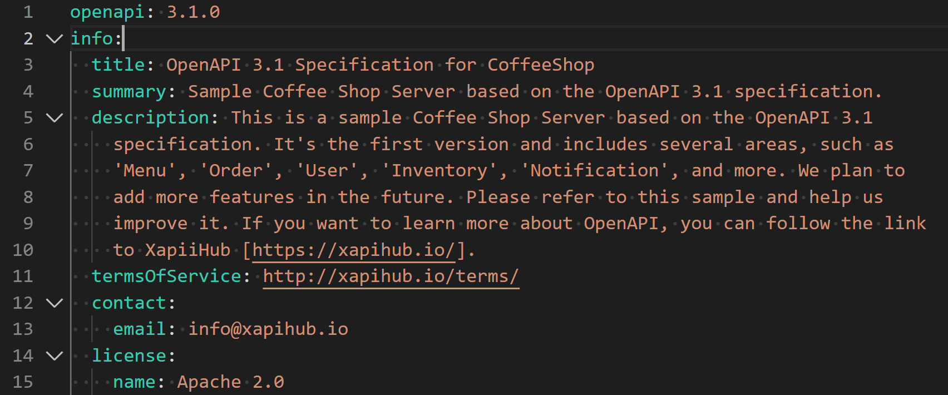
Task: Click the word 'Inventory' in the description
Action: [x=439, y=171]
